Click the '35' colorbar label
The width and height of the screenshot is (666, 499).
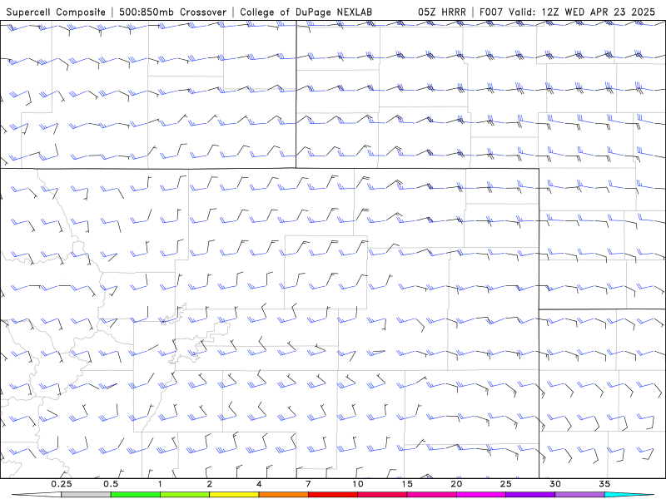pyautogui.click(x=604, y=484)
